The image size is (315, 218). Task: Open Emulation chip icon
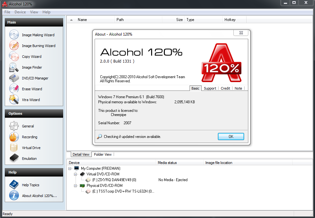point(14,158)
